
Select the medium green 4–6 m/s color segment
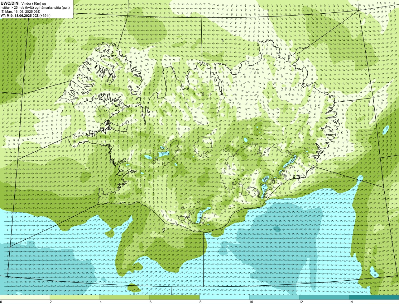click(x=125, y=297)
